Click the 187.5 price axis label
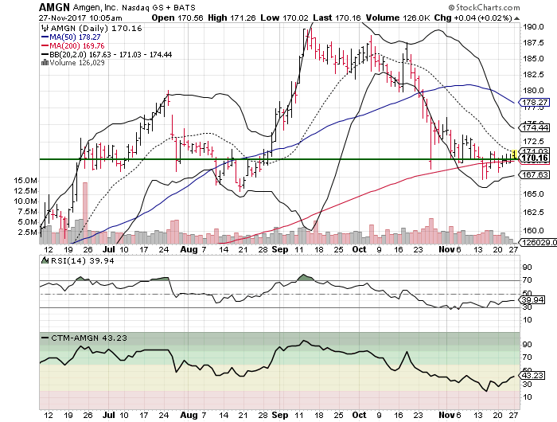This screenshot has width=557, height=422. click(533, 43)
